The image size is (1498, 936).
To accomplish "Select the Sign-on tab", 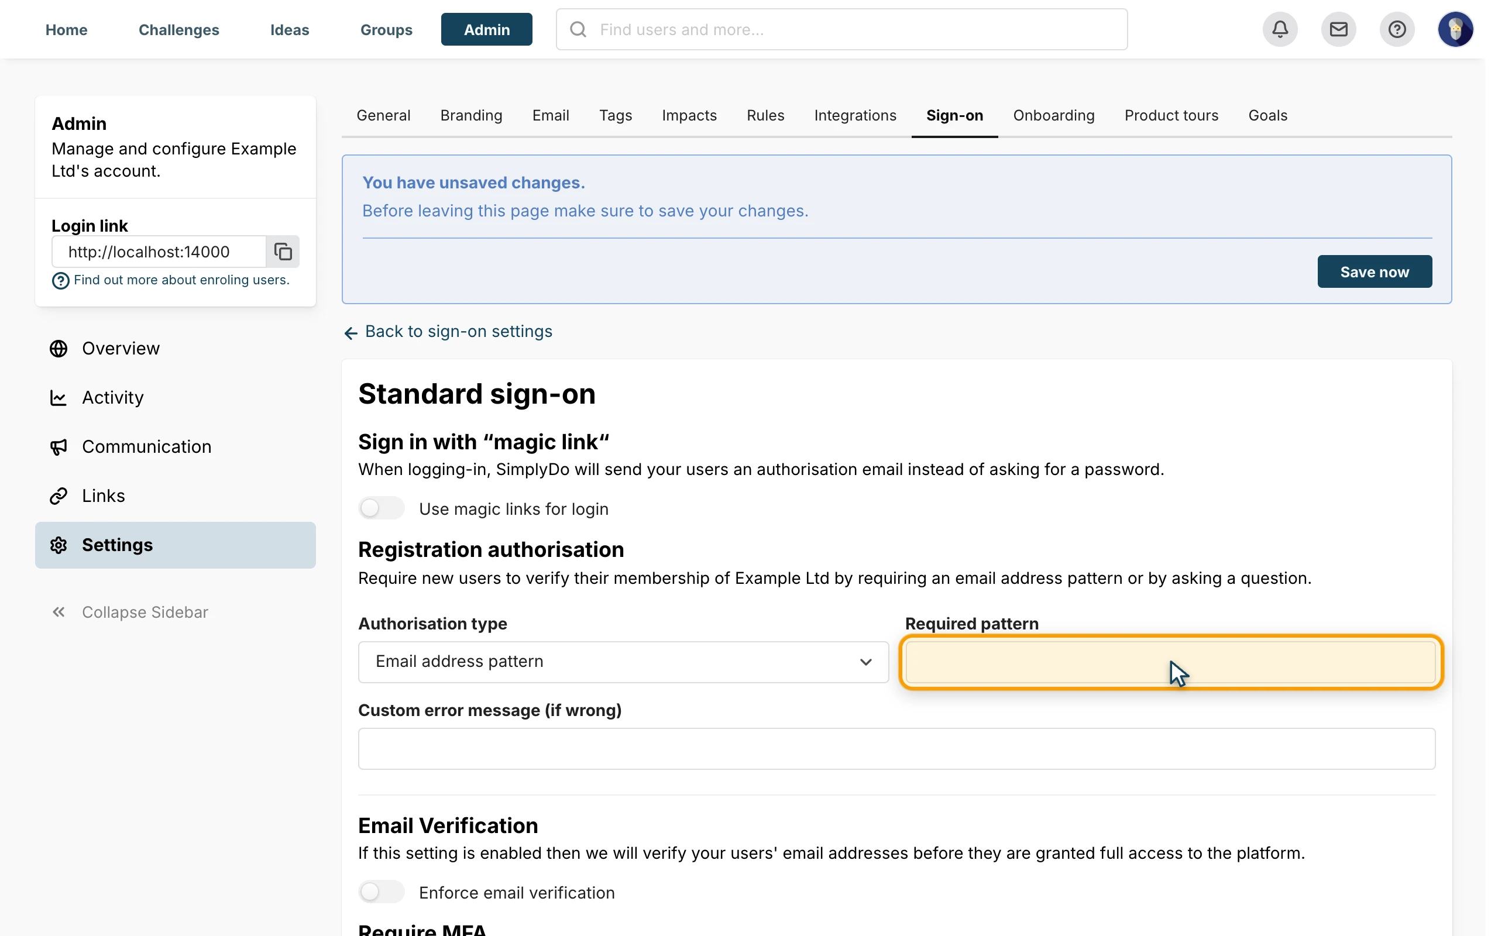I will click(954, 115).
